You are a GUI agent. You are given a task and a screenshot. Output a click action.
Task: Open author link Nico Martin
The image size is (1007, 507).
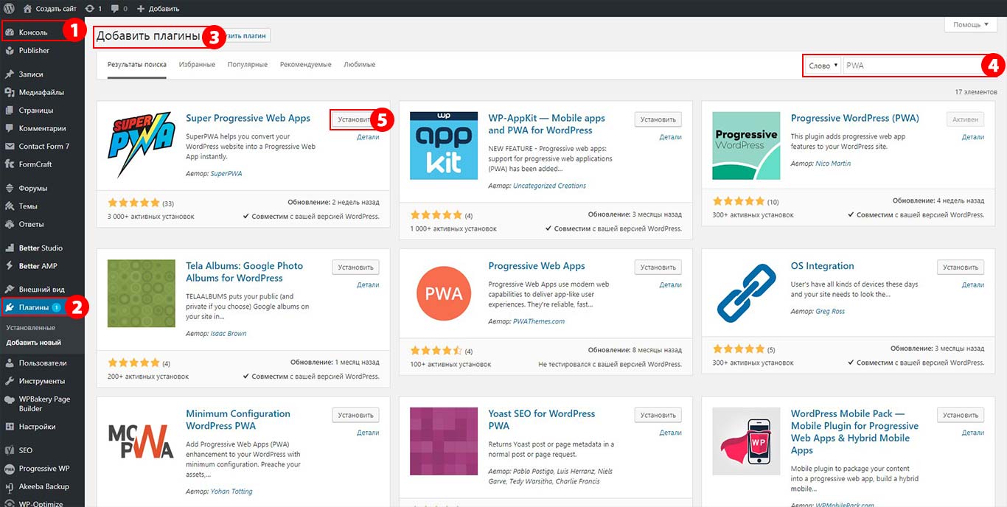[x=833, y=164]
